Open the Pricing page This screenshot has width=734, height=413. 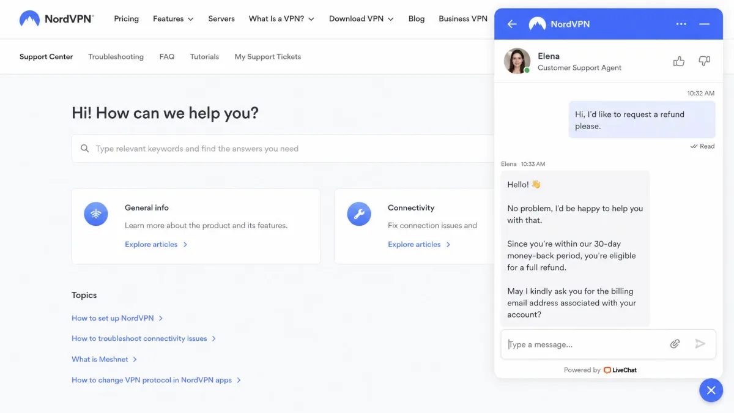(x=126, y=19)
